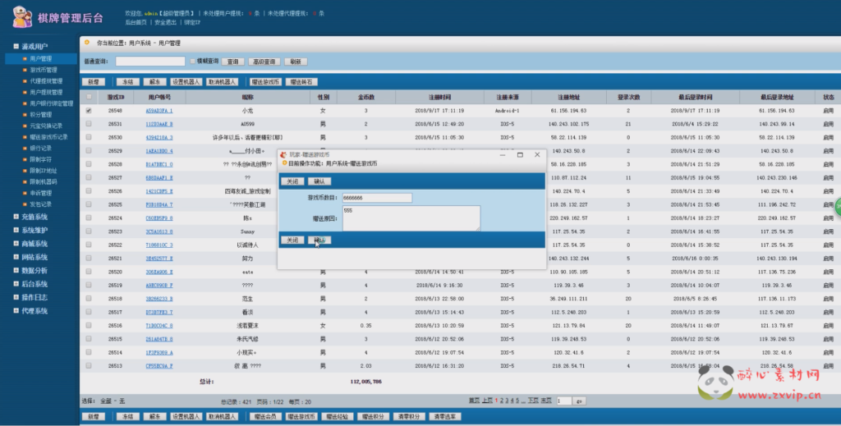
Task: Click the orange bullet icon beside 游戏币管理
Action: tap(25, 71)
